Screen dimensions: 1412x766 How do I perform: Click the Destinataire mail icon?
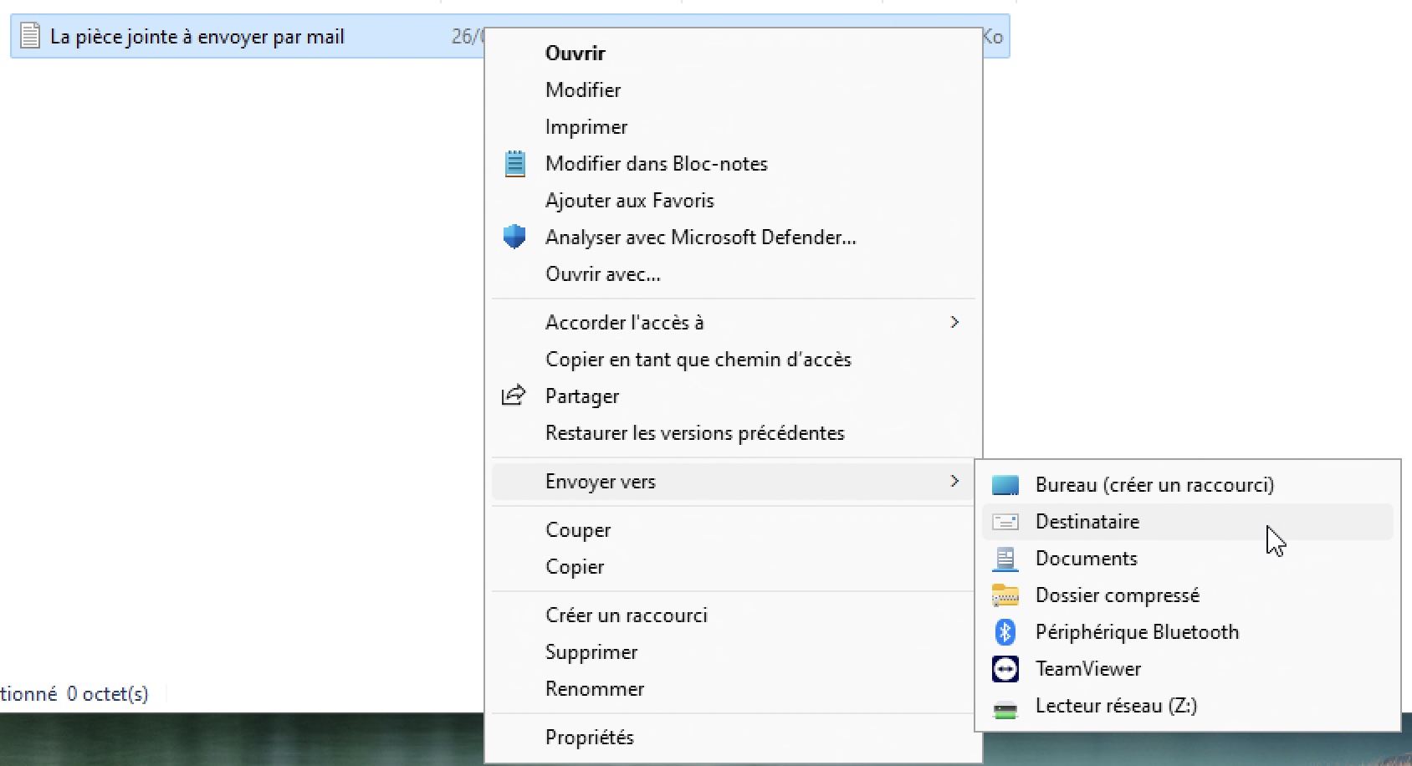point(1005,521)
